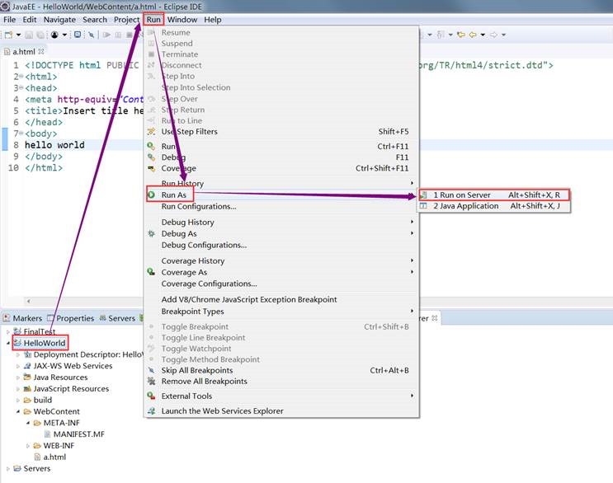The height and width of the screenshot is (483, 613).
Task: Expand the FinalTest project node
Action: click(x=8, y=331)
